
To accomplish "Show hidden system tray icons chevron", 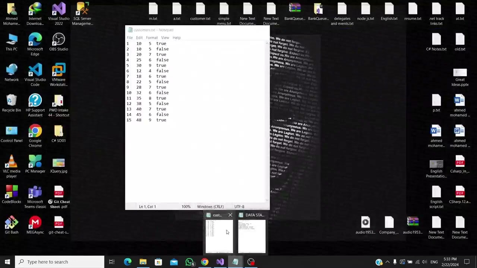I will (x=388, y=262).
